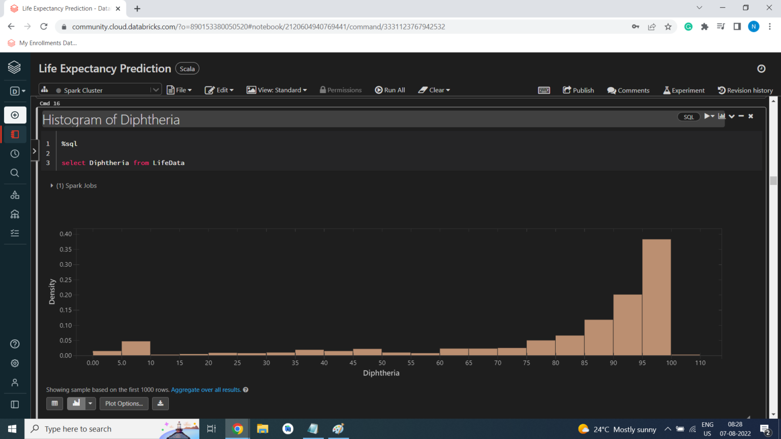
Task: Open chart type dropdown arrow beside bar chart
Action: pyautogui.click(x=91, y=403)
